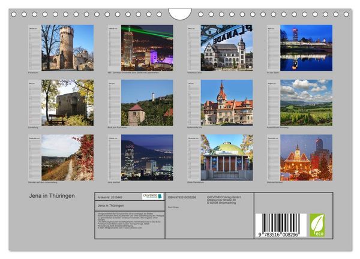Screen dimensions: 360x259
Task: Click the date column beside the vineyard photo
Action: pos(274,103)
